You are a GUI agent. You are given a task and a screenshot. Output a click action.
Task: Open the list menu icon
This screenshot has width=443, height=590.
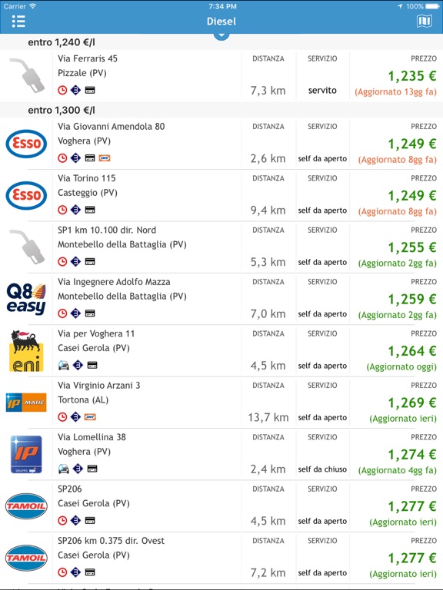18,22
